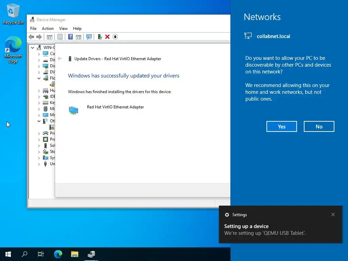Screen dimensions: 348x261
Task: Launch Edge from the taskbar
Action: 58,254
